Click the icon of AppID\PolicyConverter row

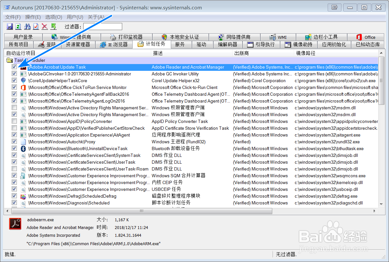(23, 121)
